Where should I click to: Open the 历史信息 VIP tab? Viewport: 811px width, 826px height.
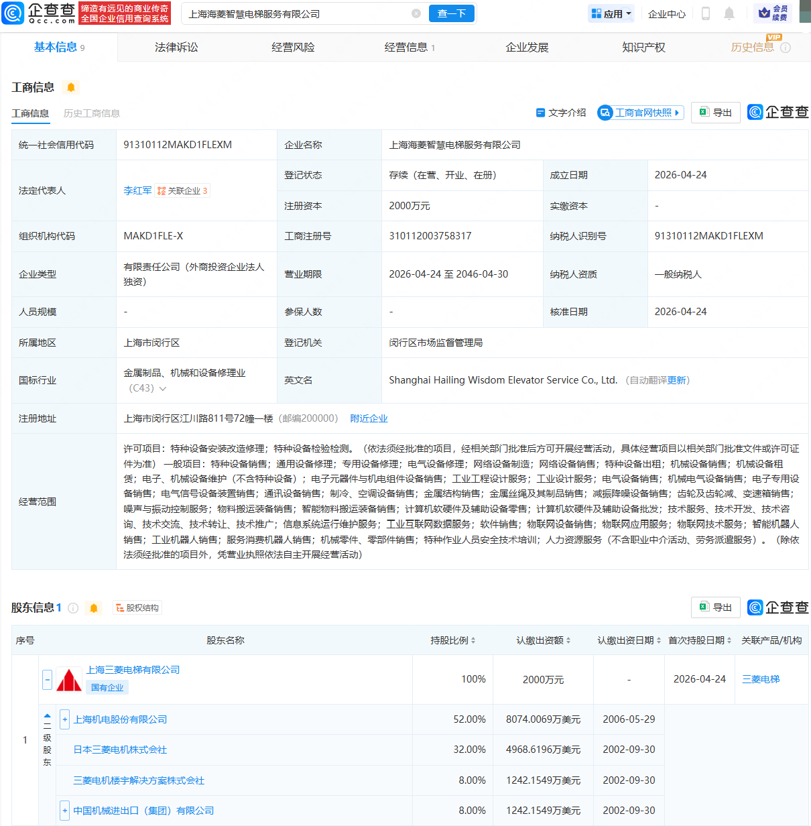coord(752,48)
